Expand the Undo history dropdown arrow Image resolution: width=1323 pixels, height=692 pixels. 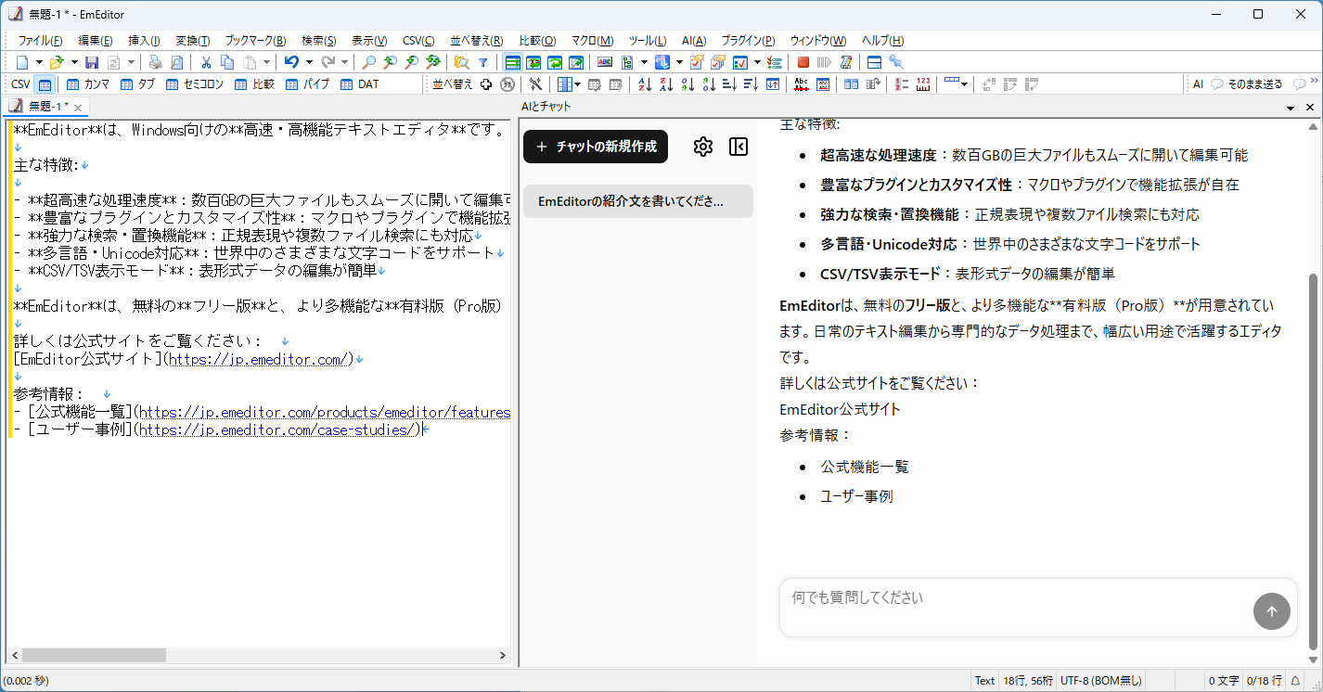[309, 62]
